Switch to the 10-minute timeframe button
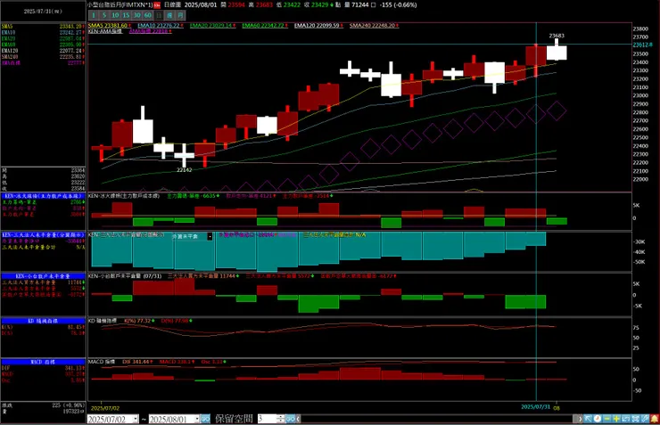 tap(115, 15)
